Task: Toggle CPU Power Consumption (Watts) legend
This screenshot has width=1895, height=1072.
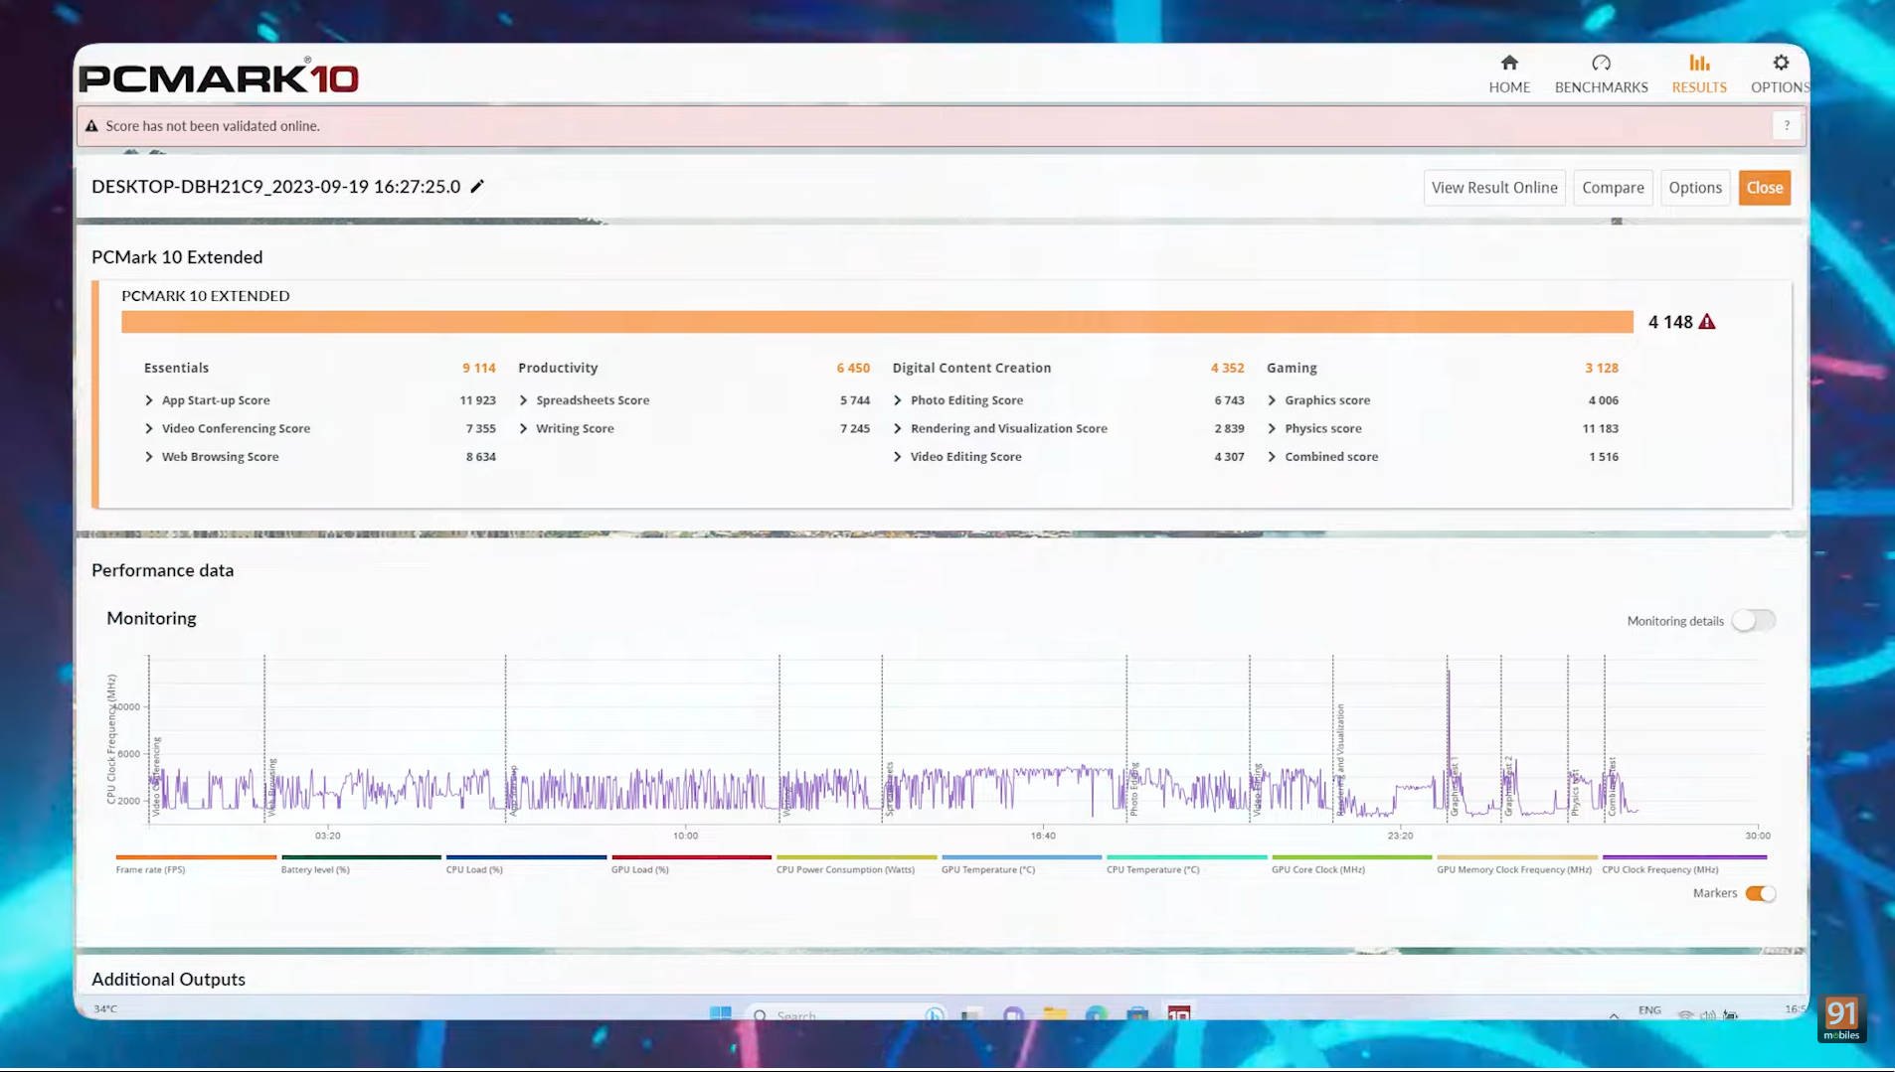Action: pyautogui.click(x=856, y=864)
